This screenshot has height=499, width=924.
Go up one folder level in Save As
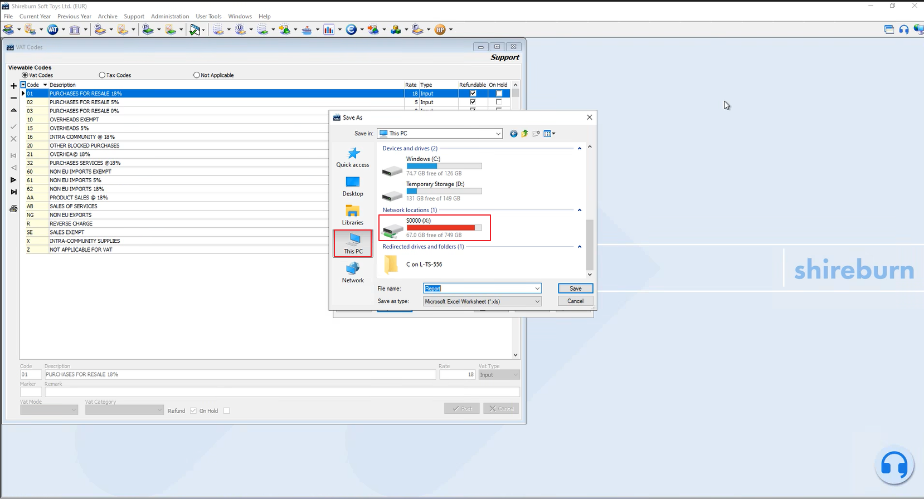coord(524,134)
